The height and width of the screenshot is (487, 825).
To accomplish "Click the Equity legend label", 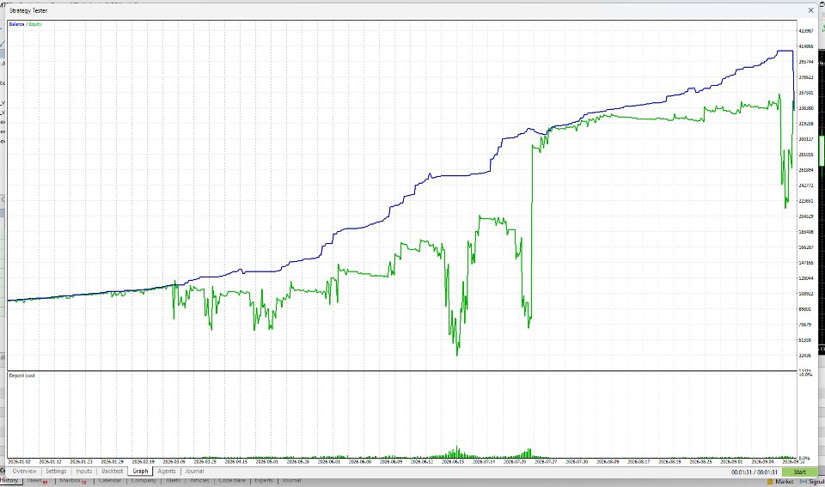I will pos(35,24).
